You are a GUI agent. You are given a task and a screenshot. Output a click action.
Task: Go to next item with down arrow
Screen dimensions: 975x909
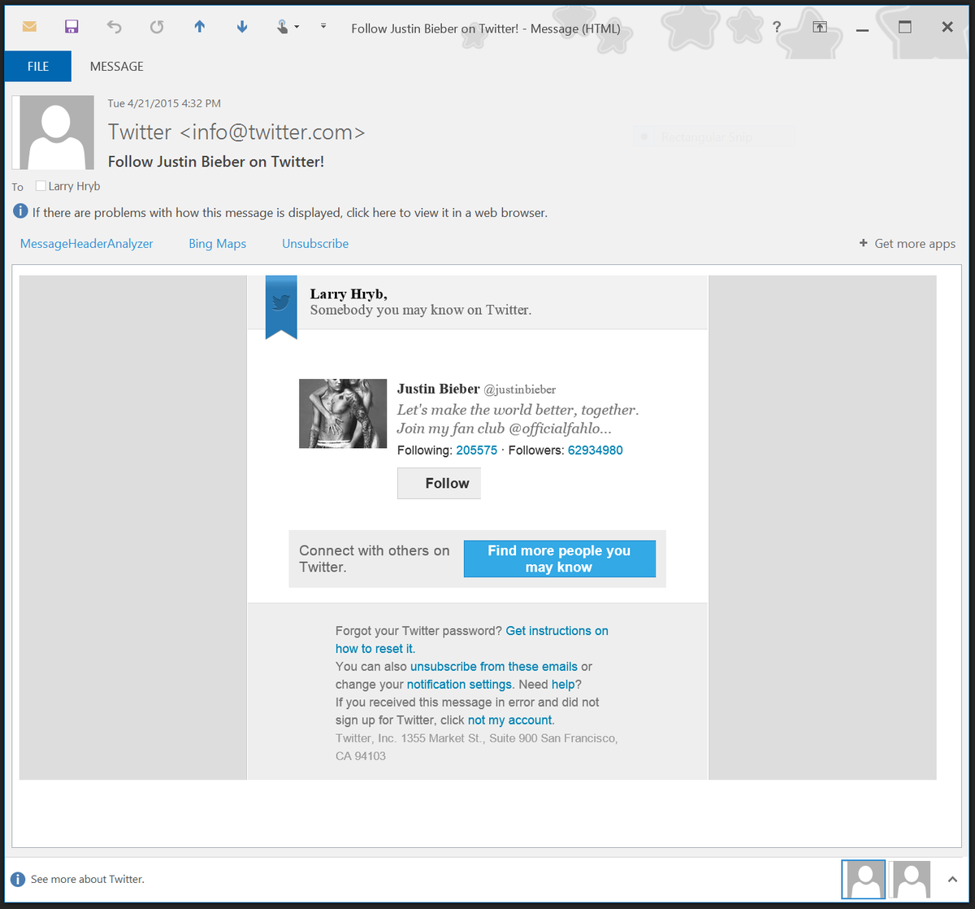click(x=241, y=27)
